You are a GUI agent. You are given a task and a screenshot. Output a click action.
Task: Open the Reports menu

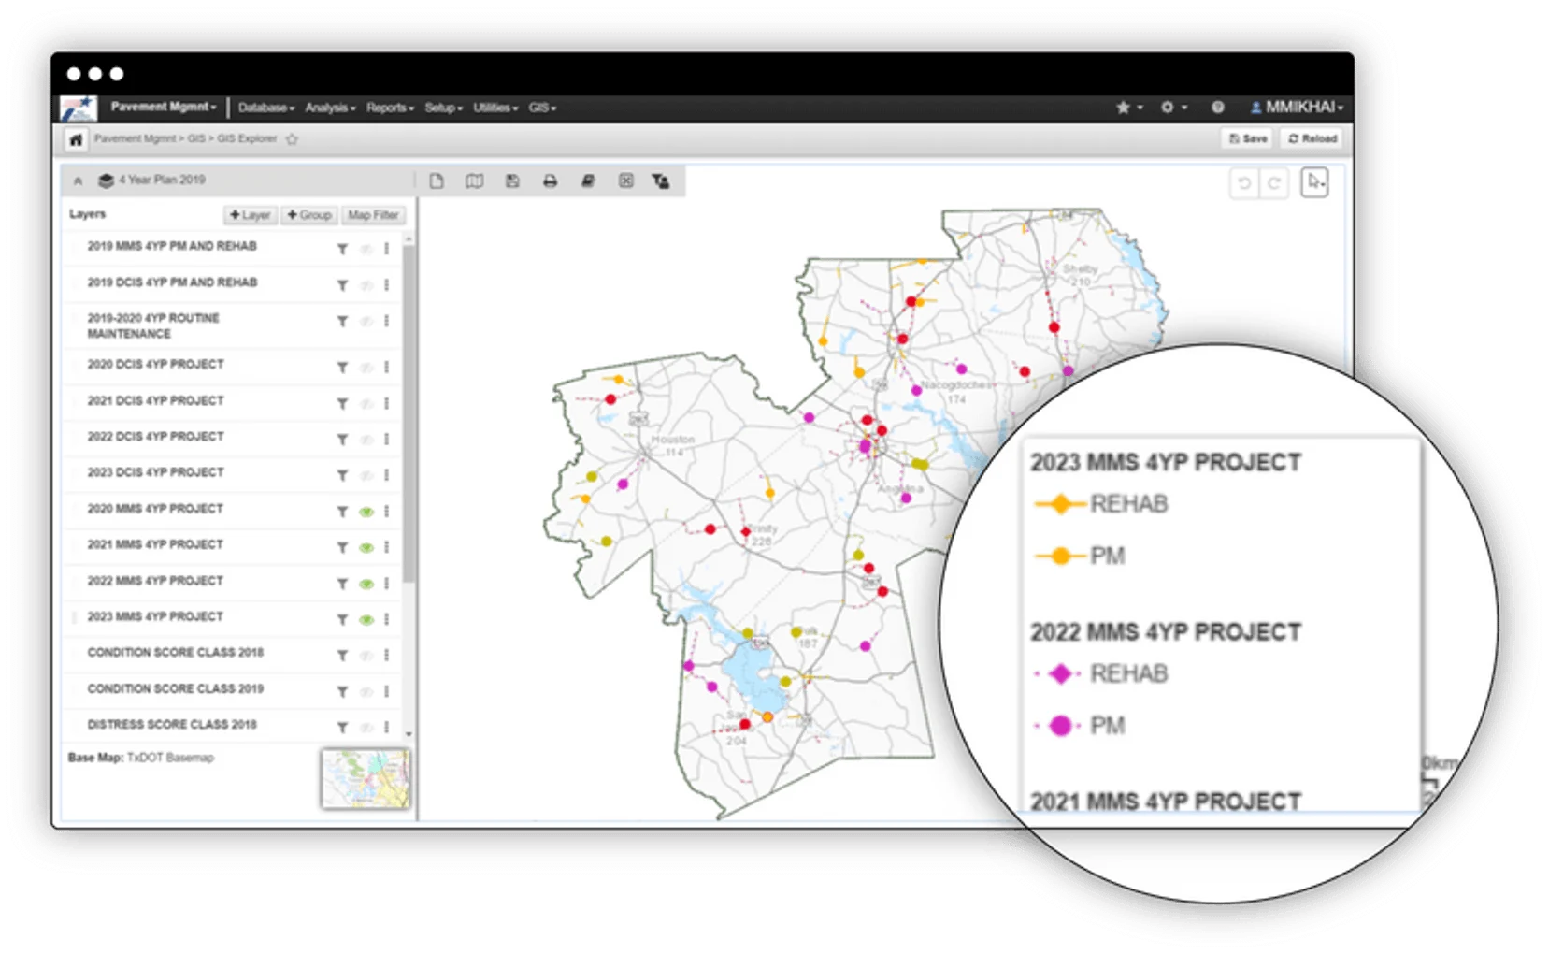pos(390,108)
